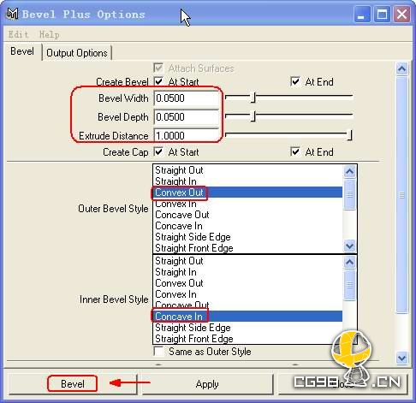Click the Bevel Depth slider handle
This screenshot has width=416, height=403.
tap(253, 116)
